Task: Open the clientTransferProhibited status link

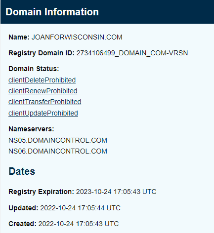Action: (x=45, y=102)
